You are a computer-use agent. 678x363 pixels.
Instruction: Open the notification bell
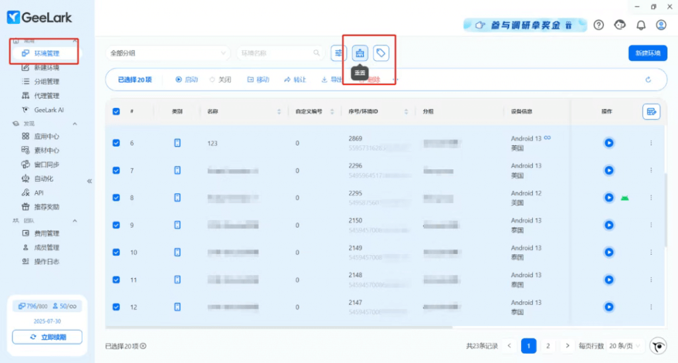click(x=640, y=25)
